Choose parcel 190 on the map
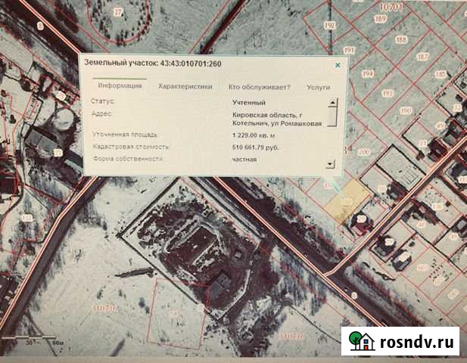The image size is (467, 363). (x=405, y=110)
